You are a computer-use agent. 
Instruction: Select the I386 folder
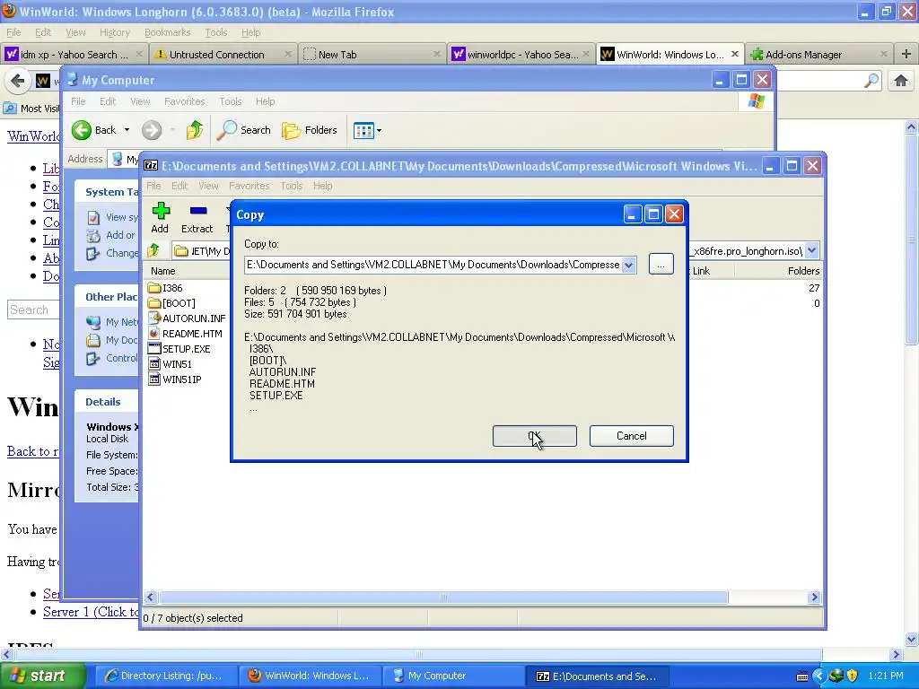166,288
